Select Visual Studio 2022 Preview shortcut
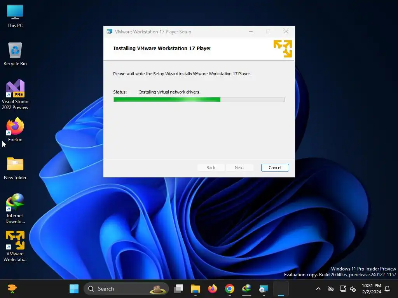Image resolution: width=398 pixels, height=298 pixels. coord(15,94)
